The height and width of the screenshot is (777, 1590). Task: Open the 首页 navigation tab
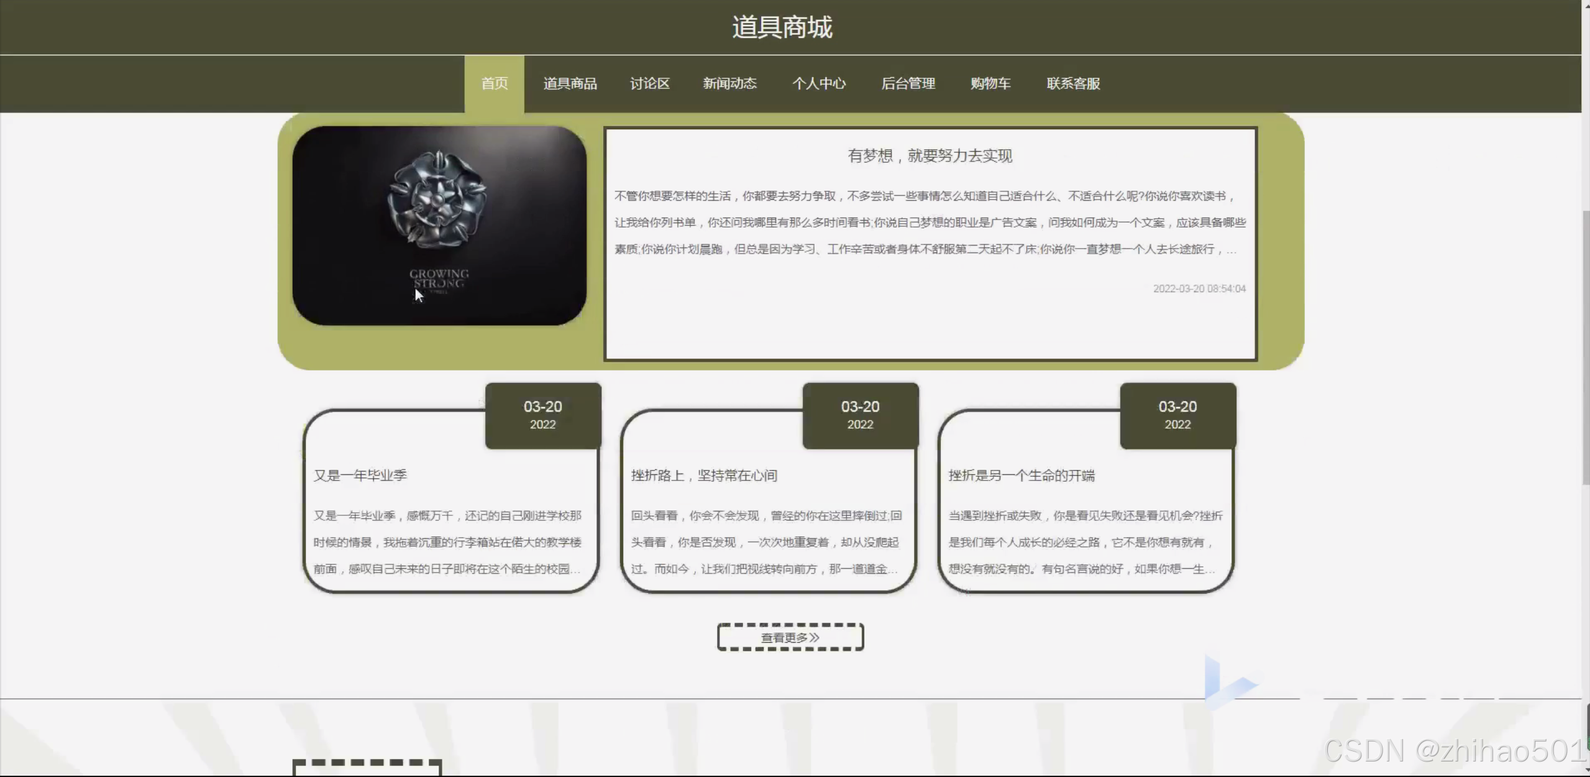[494, 83]
